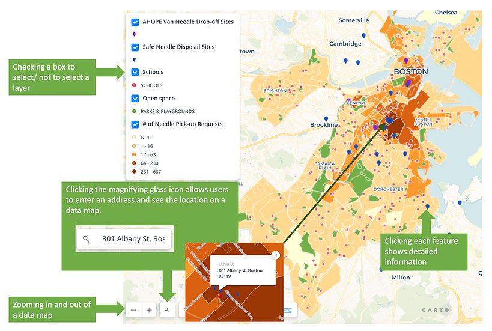Click the Somerville map label
This screenshot has width=492, height=331.
[x=354, y=20]
